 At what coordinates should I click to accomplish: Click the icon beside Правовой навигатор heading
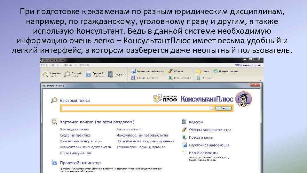pos(54,163)
